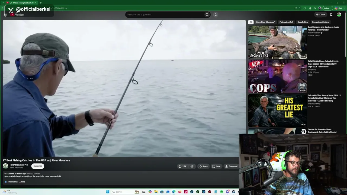Switch to the 17 Best Fishing Catches tab
347x195 pixels.
(x=22, y=3)
